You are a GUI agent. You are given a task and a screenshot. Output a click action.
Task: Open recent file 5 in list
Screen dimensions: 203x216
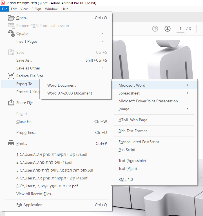[56, 186]
